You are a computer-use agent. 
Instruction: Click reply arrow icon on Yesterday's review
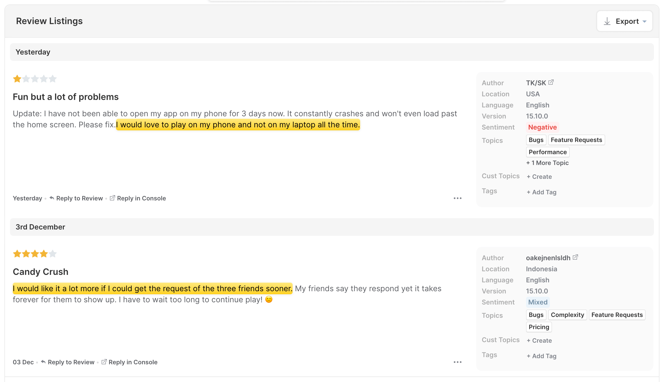52,198
